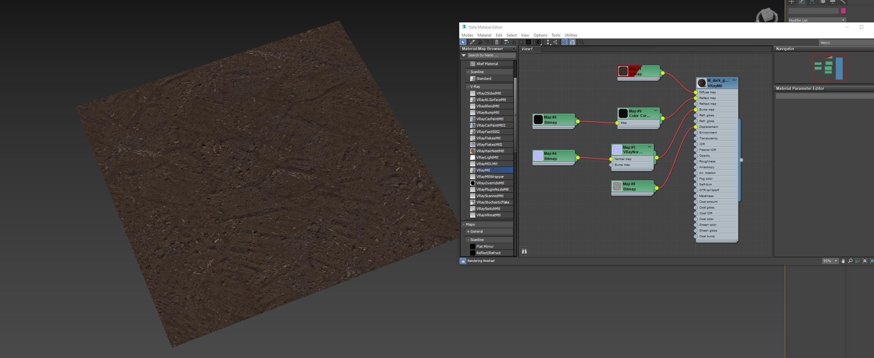Toggle Show Shaded Material in Viewport icon
Image resolution: width=874 pixels, height=358 pixels.
click(x=521, y=42)
